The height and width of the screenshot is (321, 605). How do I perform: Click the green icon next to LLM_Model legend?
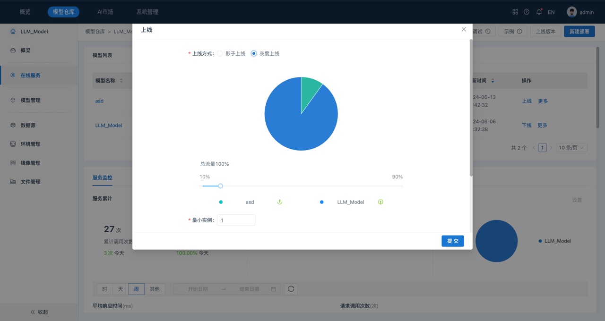380,202
